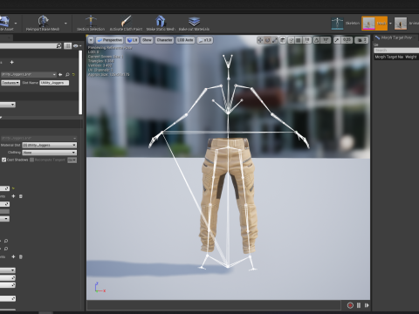Screen dimensions: 419x314
Task: Open the Material Slot Utility_Joggers combo box
Action: pos(50,145)
